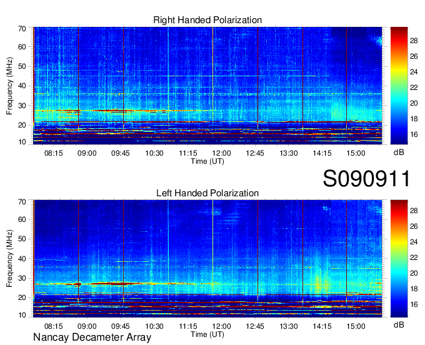The width and height of the screenshot is (425, 345).
Task: Click the 09:45 time tick under Right Handed plot
Action: (x=121, y=153)
